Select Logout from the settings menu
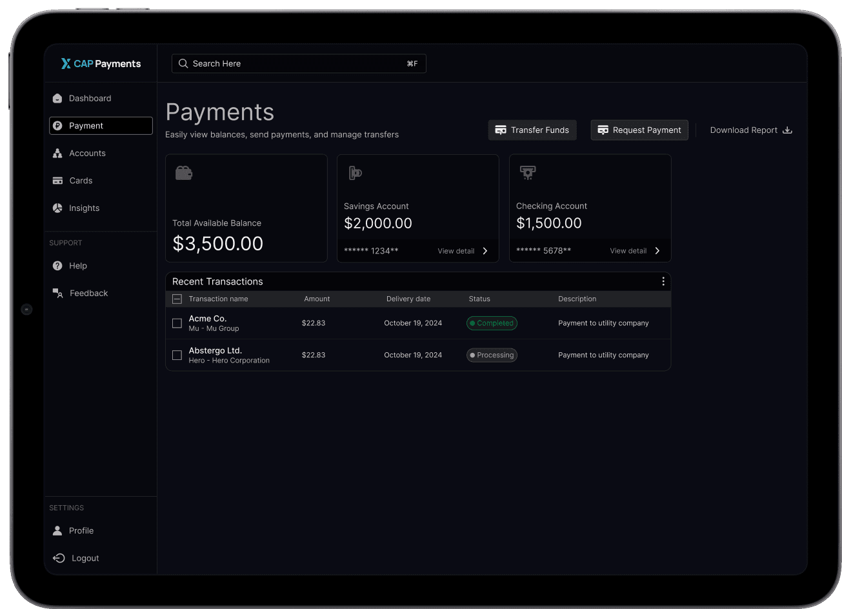Screen dimensions: 842x609 [x=85, y=557]
